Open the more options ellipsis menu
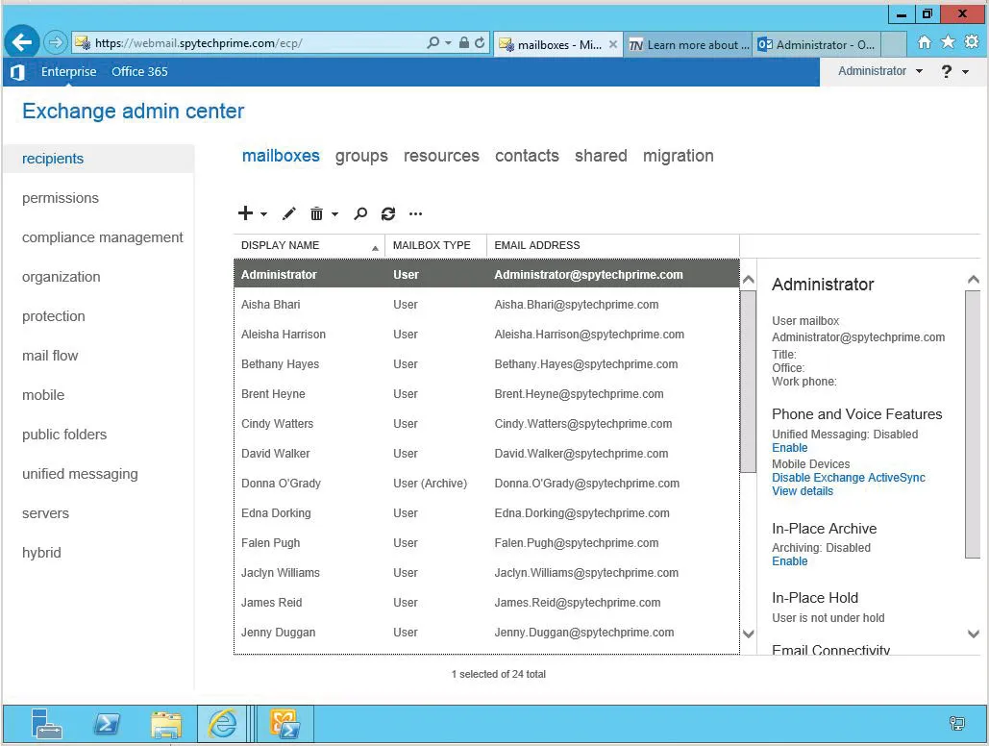Screen dimensions: 989x746 [x=415, y=214]
